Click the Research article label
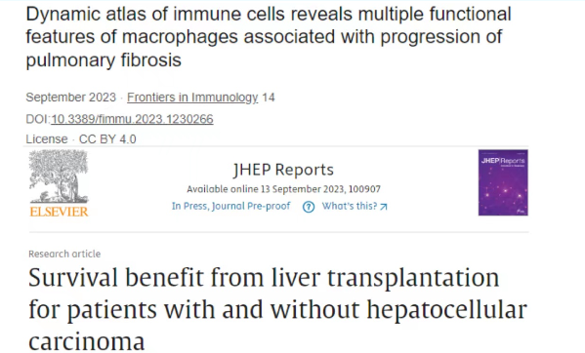This screenshot has width=585, height=353. [x=64, y=254]
